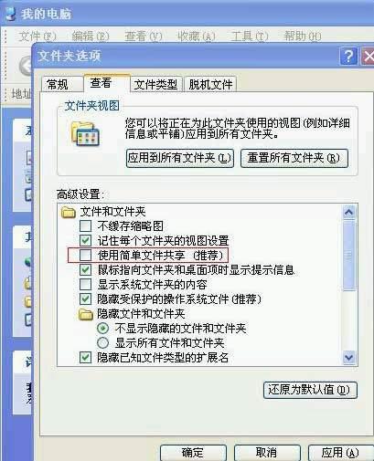Uncheck 隐藏已知文件类型的扩展名
The height and width of the screenshot is (461, 374).
pos(85,358)
